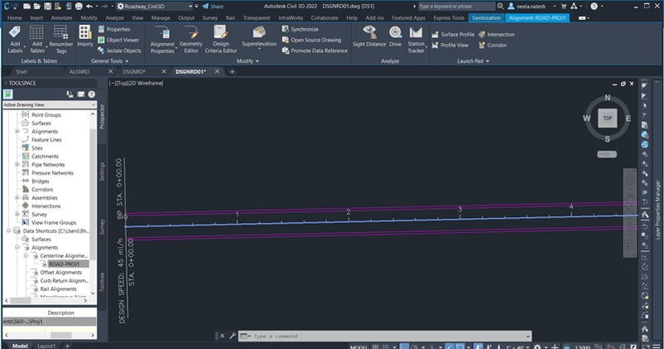Viewport: 664px width, 349px height.
Task: Create a Profile View
Action: (x=450, y=45)
